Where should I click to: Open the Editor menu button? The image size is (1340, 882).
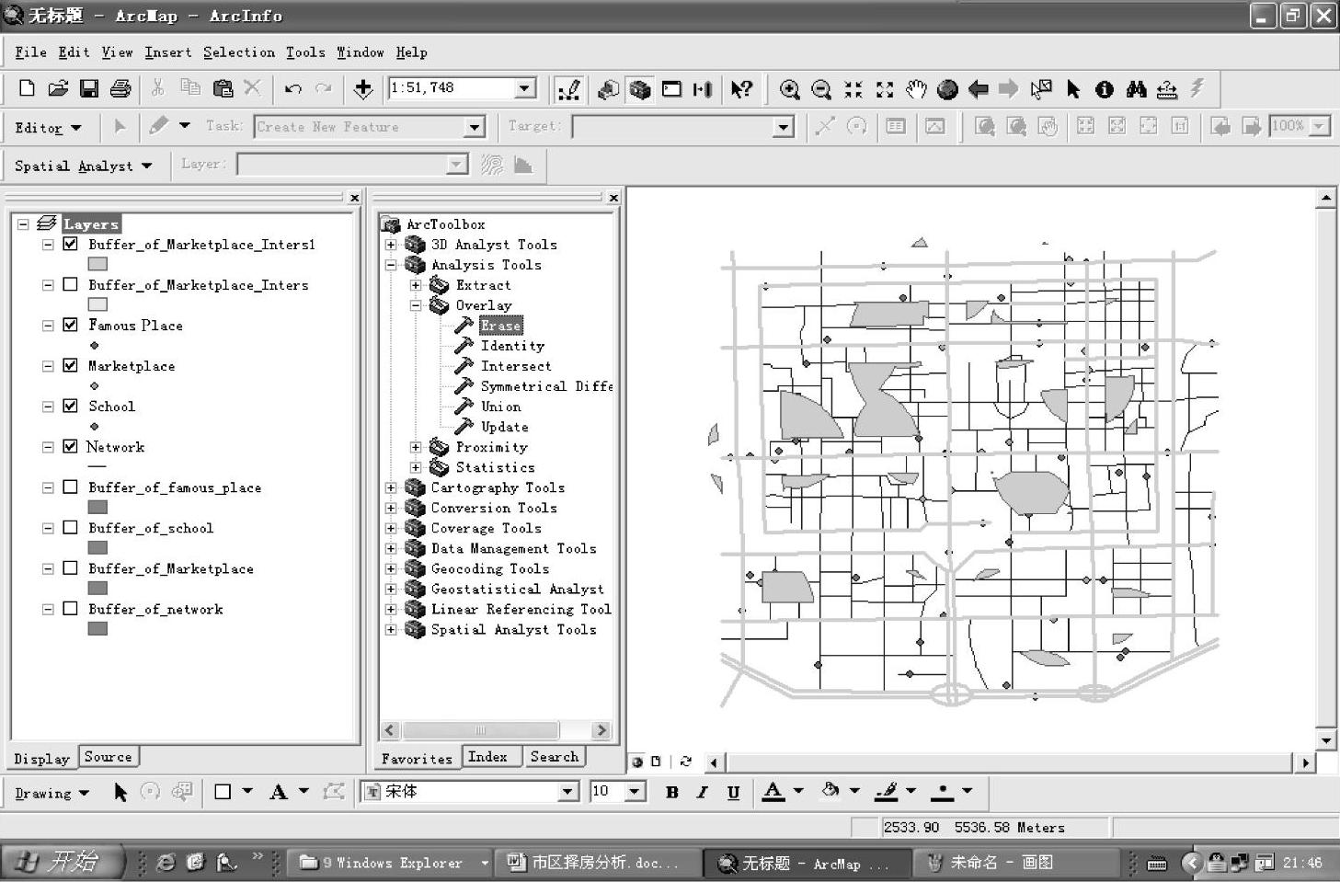(x=48, y=127)
